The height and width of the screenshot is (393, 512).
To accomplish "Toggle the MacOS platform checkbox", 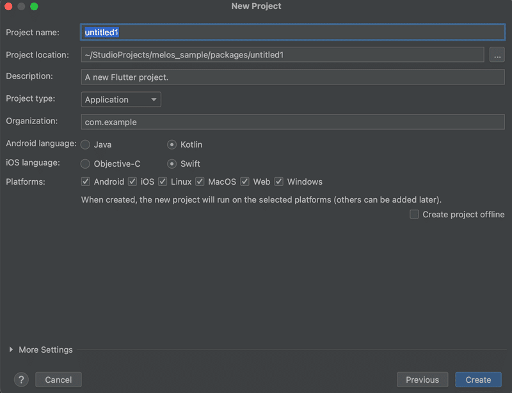I will click(200, 182).
